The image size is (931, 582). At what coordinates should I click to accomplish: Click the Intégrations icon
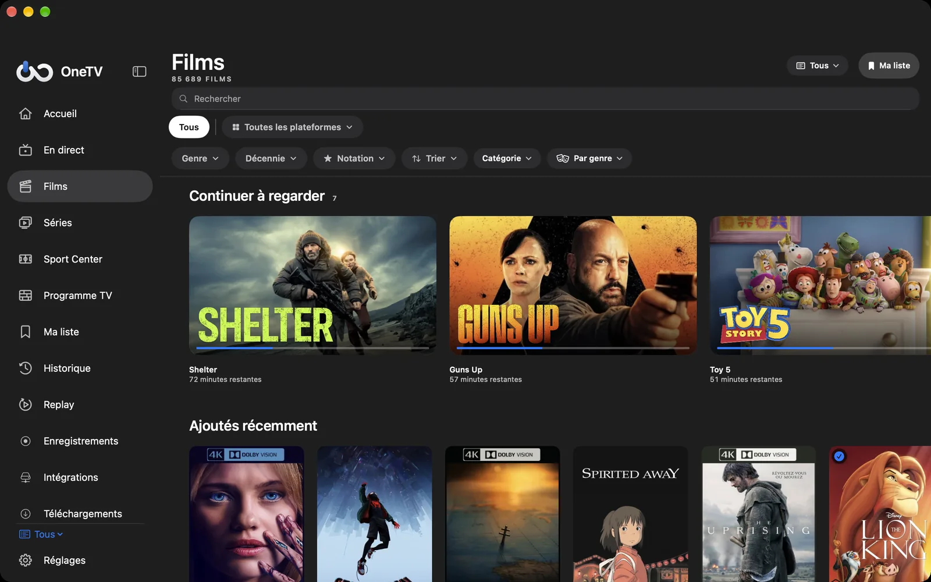click(26, 477)
